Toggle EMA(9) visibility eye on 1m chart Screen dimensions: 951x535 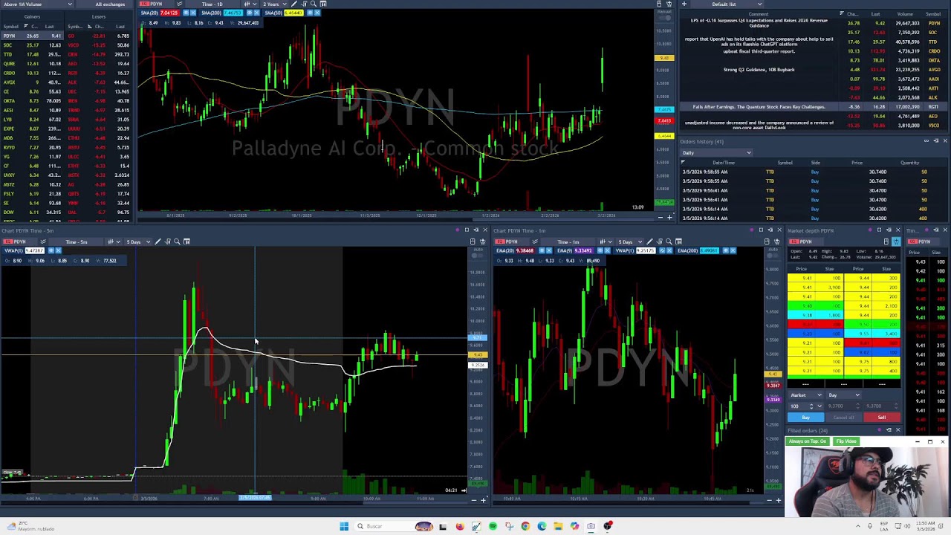[600, 250]
